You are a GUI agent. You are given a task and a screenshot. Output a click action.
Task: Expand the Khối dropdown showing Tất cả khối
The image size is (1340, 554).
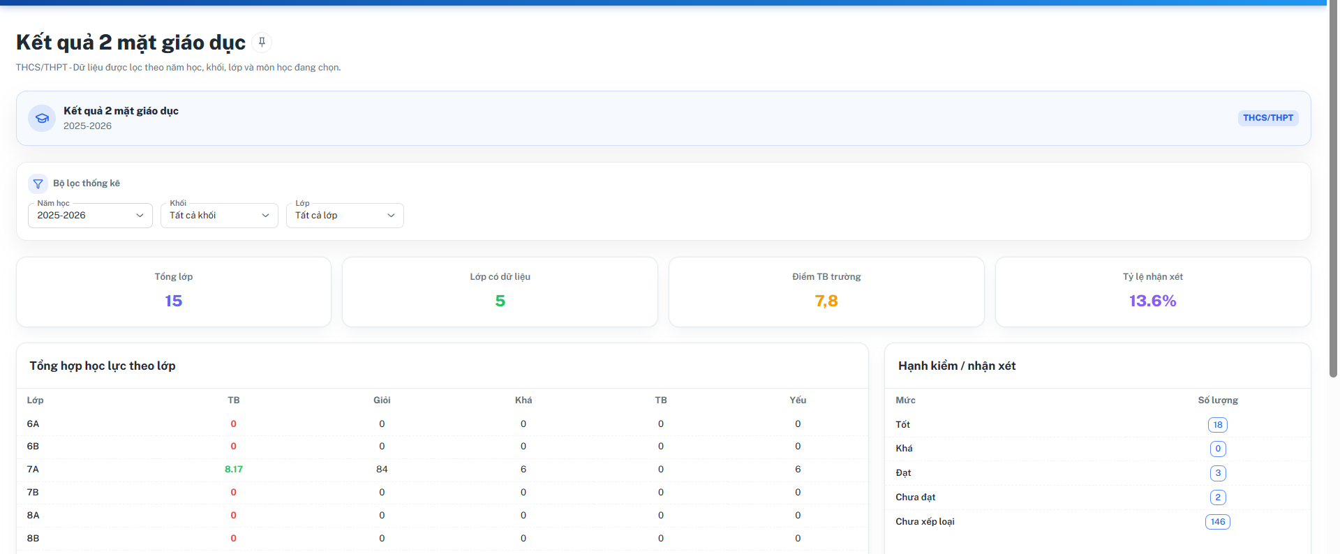tap(219, 216)
